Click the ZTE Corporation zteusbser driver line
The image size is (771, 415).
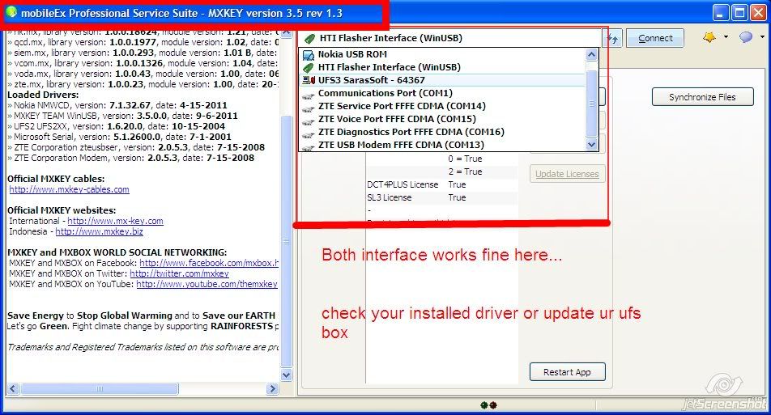(136, 147)
